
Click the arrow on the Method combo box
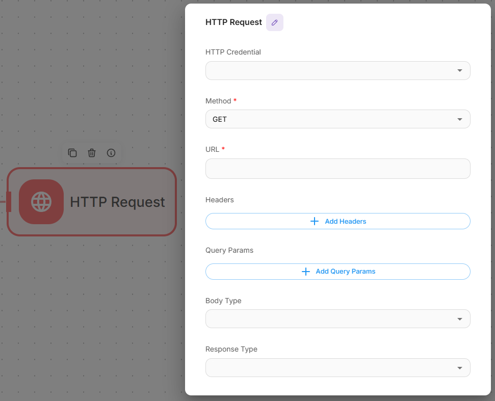click(459, 119)
